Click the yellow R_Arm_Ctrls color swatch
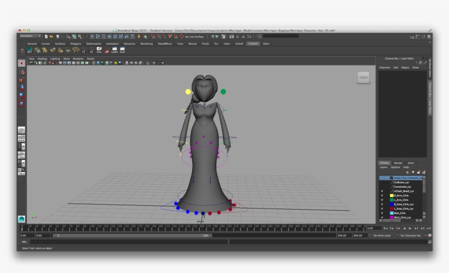 [392, 195]
